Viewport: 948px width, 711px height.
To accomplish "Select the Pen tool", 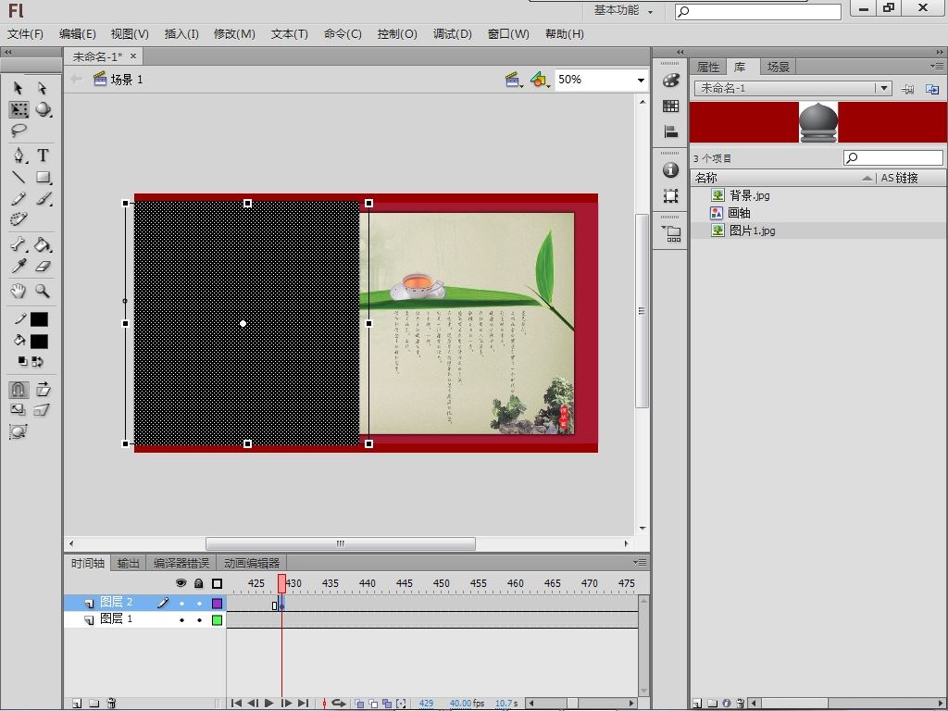I will 19,156.
